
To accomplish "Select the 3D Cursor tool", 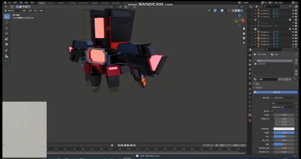I will [7, 22].
